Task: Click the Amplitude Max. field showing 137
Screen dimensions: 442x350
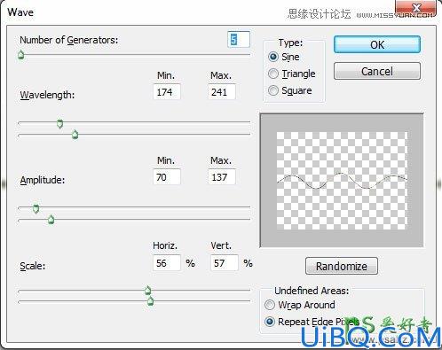Action: pos(222,177)
